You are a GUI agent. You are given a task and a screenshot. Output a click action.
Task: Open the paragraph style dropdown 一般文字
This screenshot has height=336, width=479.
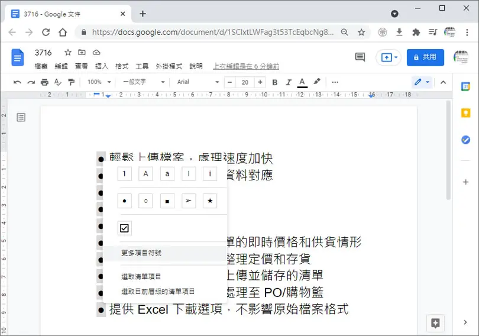[144, 82]
